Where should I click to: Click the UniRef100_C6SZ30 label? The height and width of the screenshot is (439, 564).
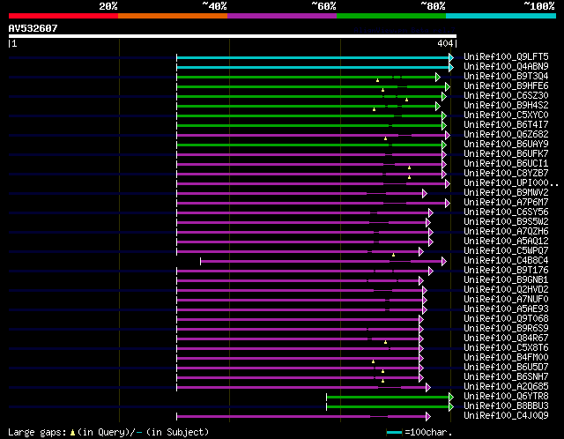[506, 96]
